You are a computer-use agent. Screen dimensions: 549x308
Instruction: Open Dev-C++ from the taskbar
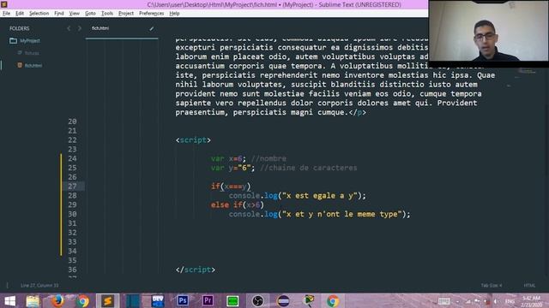(158, 300)
